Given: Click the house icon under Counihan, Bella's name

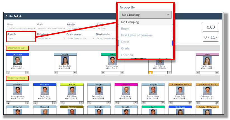Looking at the screenshot, I should (60, 68).
